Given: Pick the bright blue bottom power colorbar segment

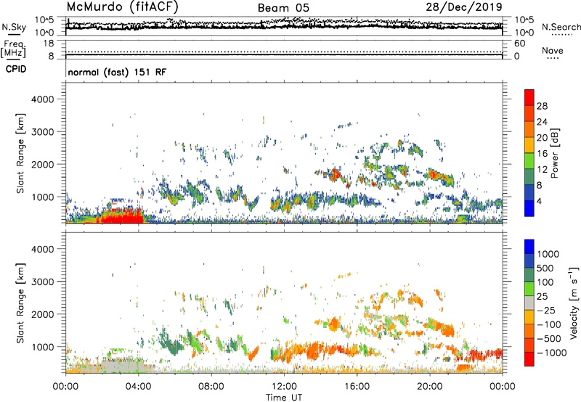Looking at the screenshot, I should tap(529, 208).
